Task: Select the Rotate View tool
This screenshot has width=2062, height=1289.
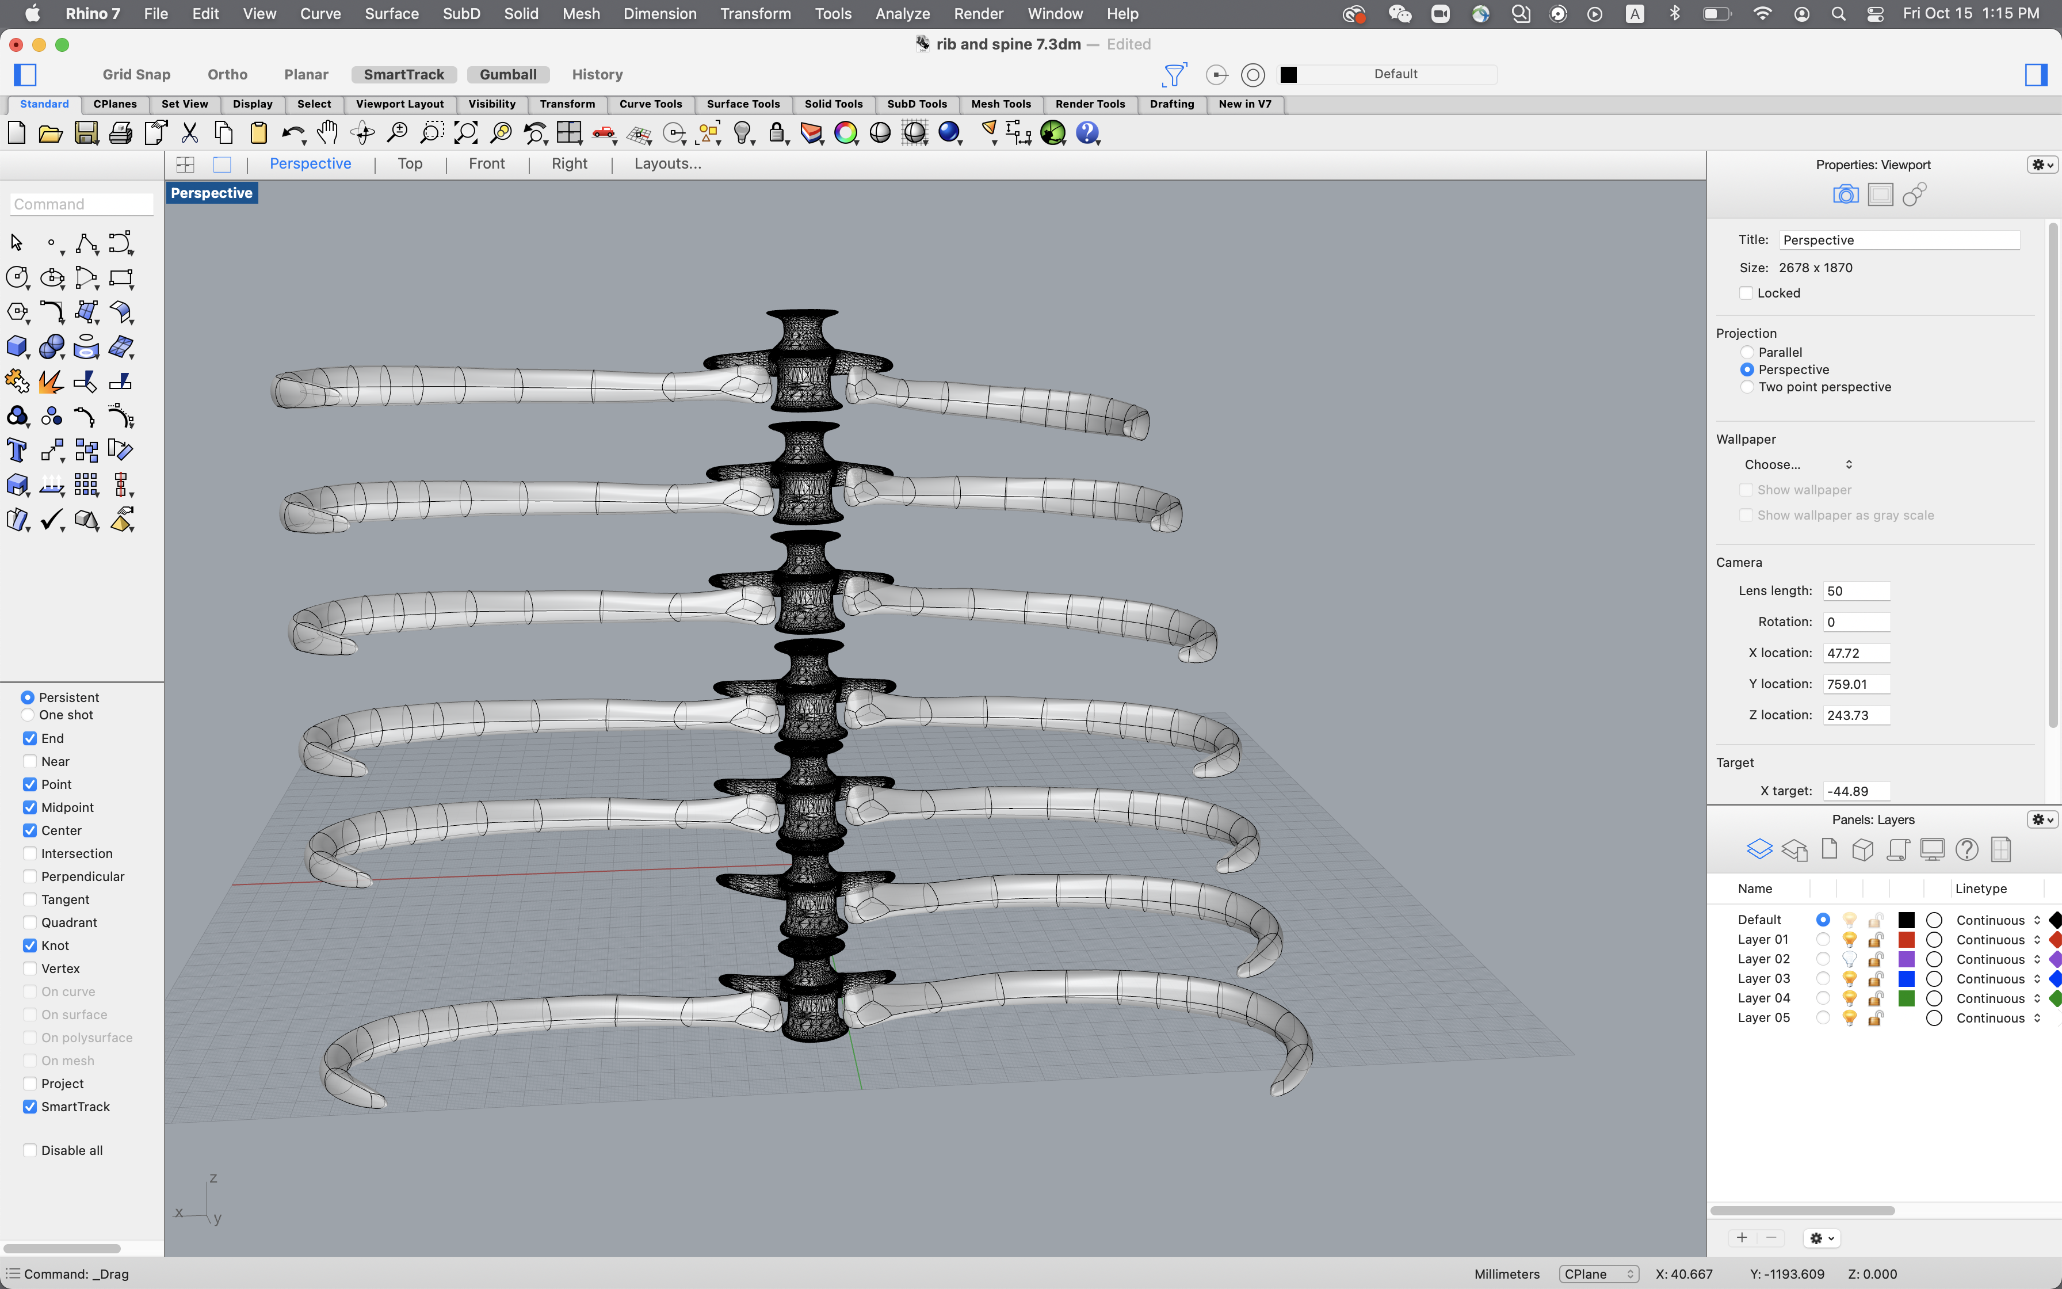Action: pyautogui.click(x=363, y=133)
